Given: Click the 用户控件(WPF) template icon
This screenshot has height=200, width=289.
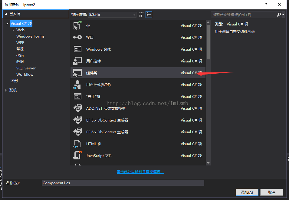Looking at the screenshot, I should coord(77,85).
